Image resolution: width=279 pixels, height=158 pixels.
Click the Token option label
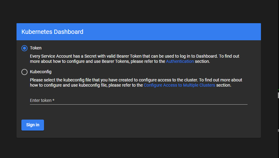[x=36, y=48]
